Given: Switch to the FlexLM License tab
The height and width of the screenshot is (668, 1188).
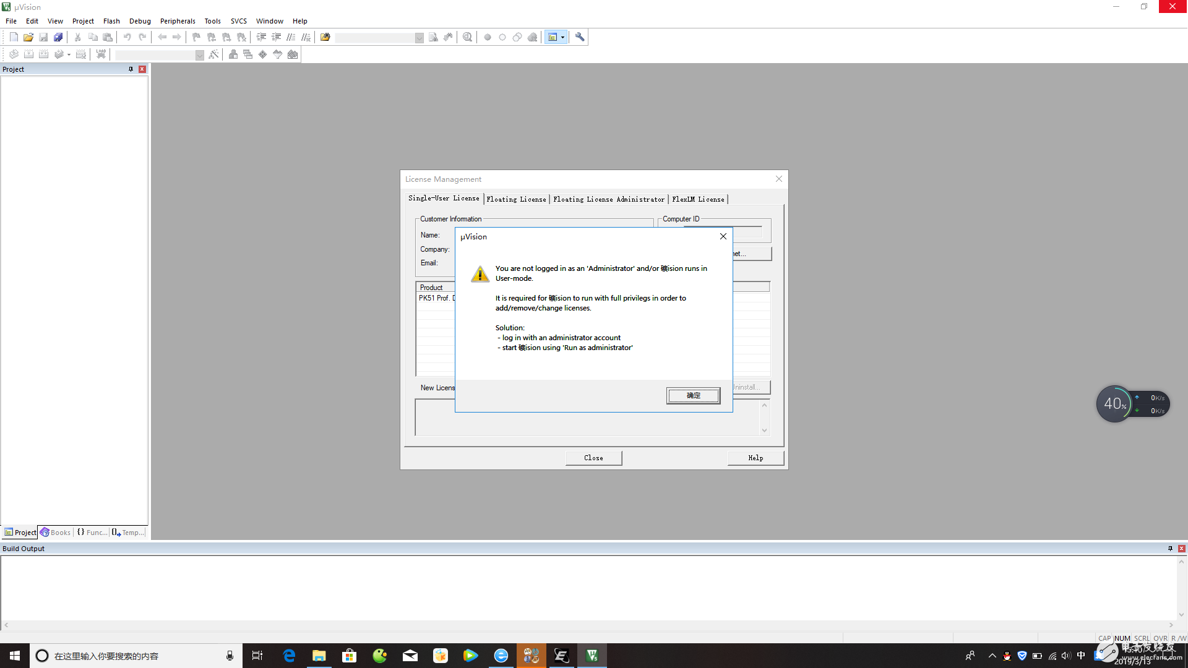Looking at the screenshot, I should [x=698, y=199].
